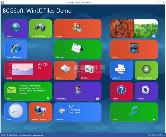Viewport: 166px width, 137px height.
Task: Click Partly Cloudy weather description
Action: (74, 112)
